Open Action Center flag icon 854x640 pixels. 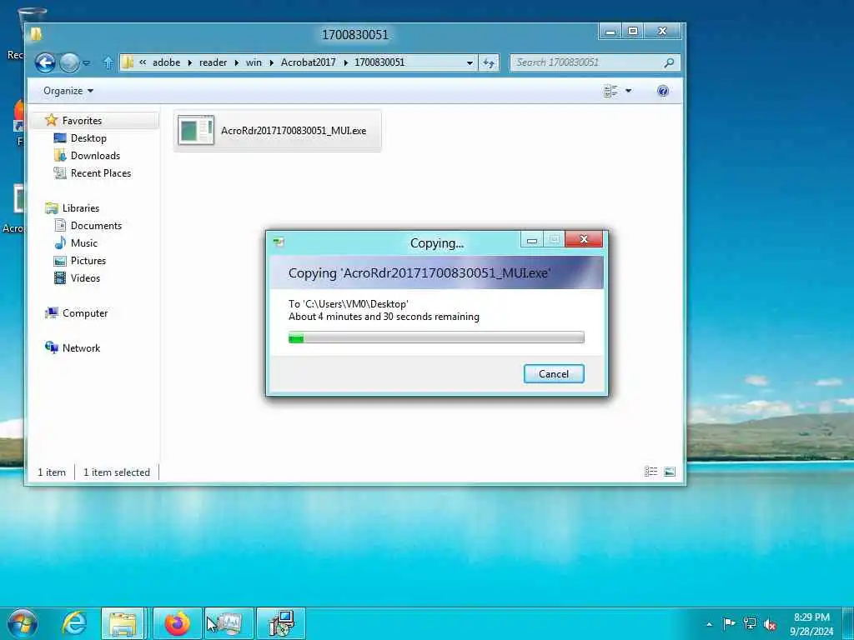(x=729, y=623)
